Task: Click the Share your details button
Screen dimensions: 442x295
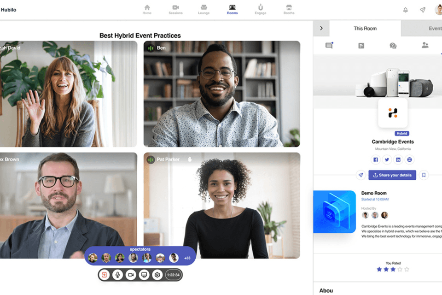Action: [392, 175]
